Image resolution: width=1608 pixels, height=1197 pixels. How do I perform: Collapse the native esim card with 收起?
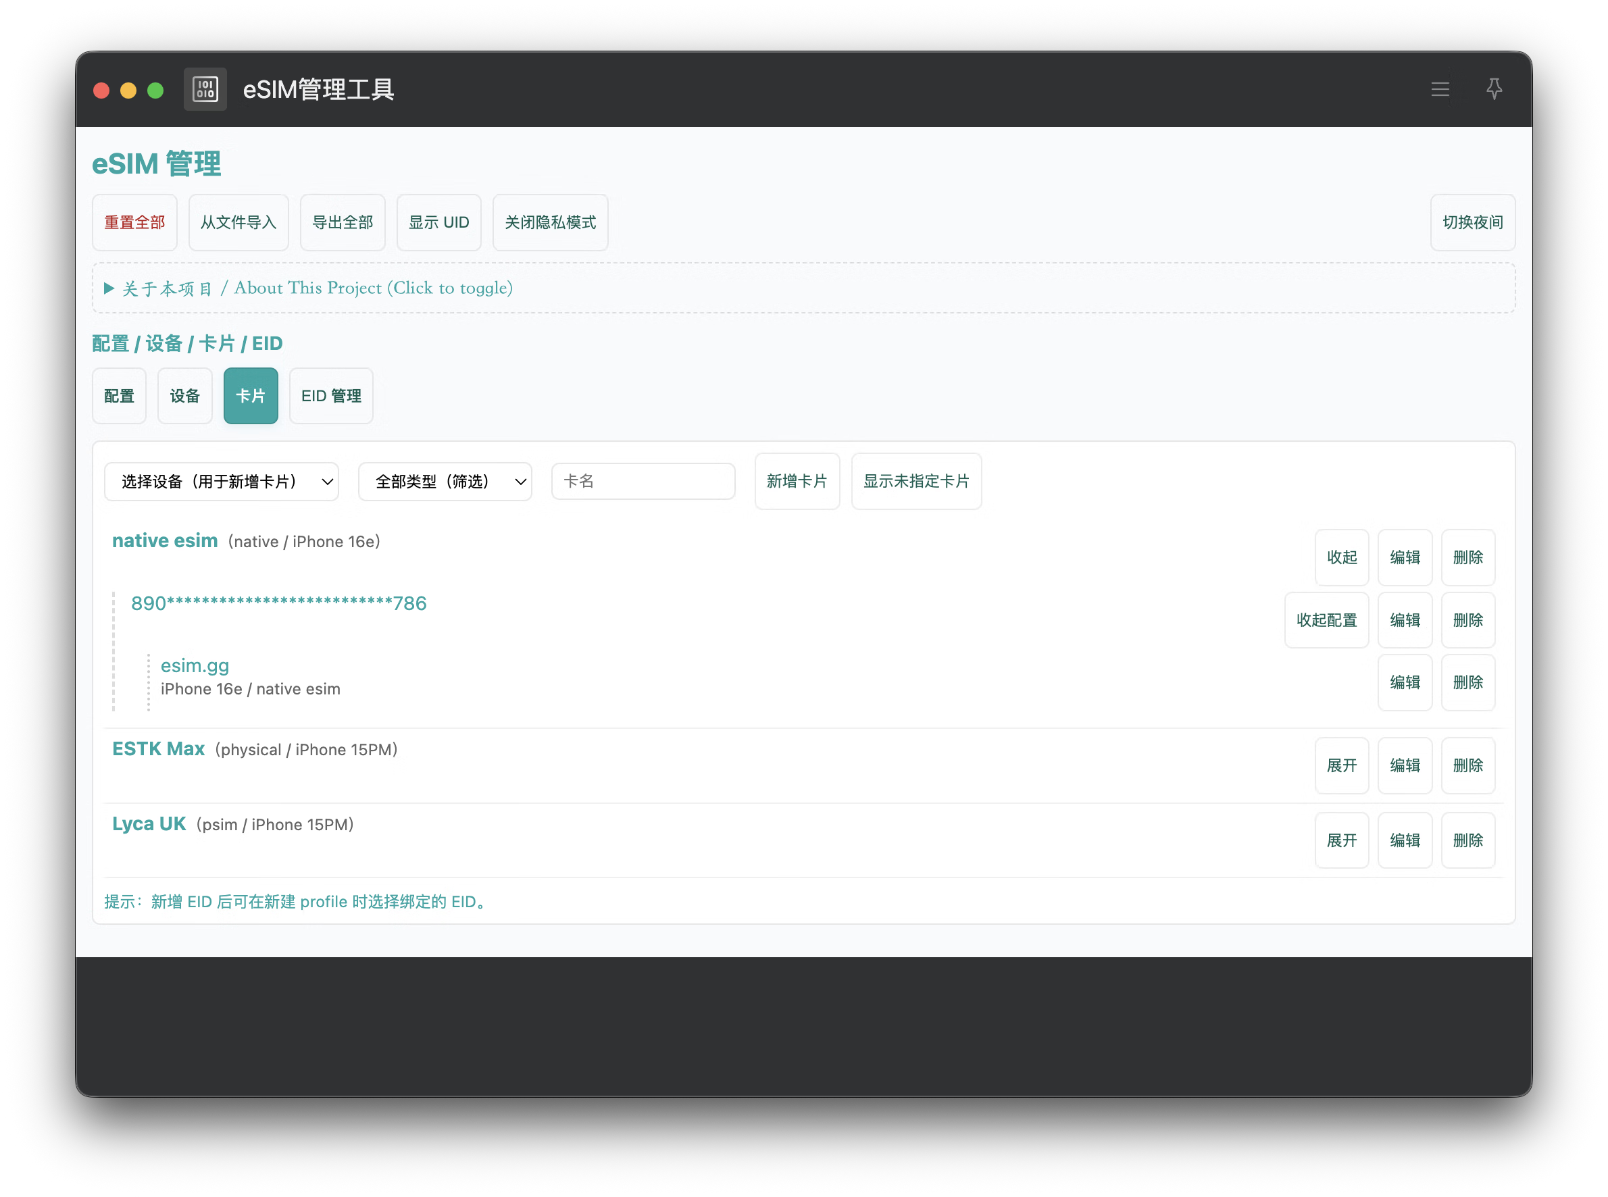(x=1341, y=557)
